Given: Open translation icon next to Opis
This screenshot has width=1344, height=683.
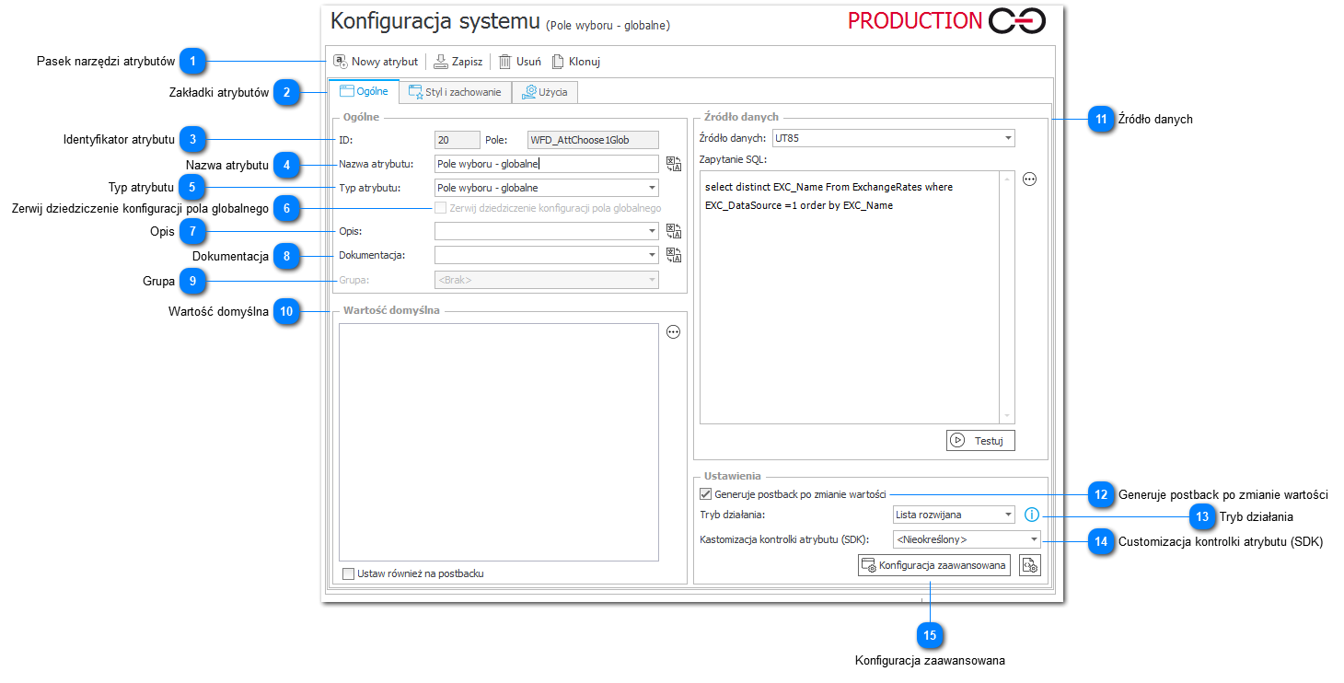Looking at the screenshot, I should coord(674,231).
